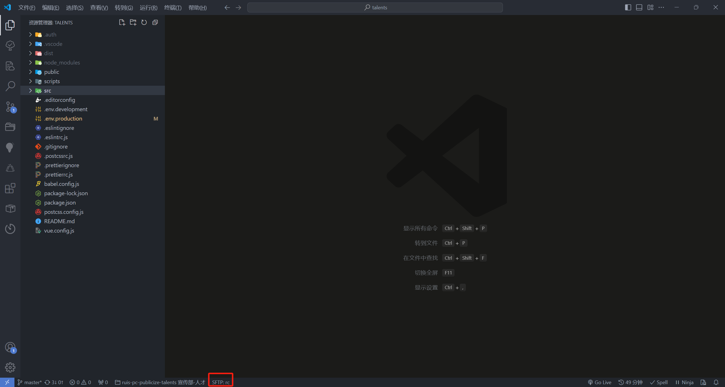
Task: Open the customize layout icon
Action: pos(650,7)
